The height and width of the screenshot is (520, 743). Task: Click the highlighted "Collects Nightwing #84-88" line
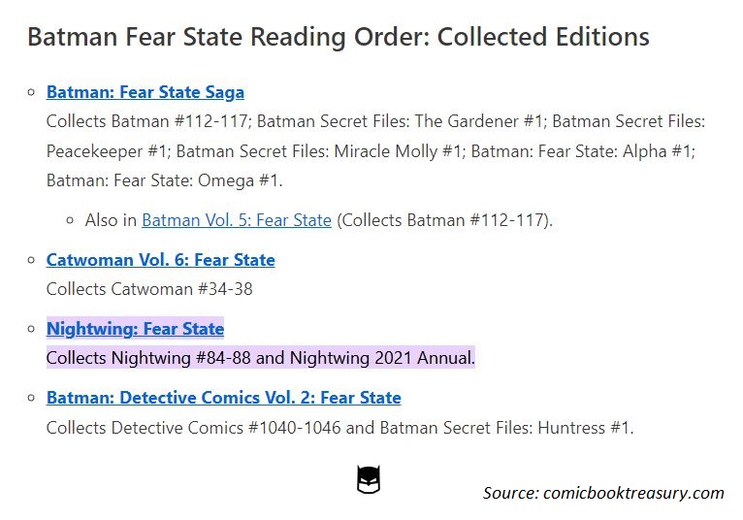coord(261,358)
